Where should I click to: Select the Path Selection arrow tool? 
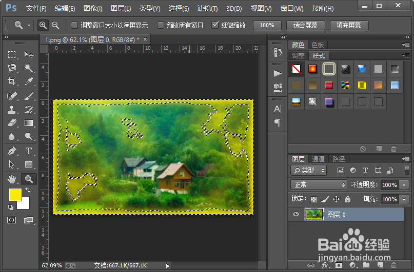click(x=12, y=164)
